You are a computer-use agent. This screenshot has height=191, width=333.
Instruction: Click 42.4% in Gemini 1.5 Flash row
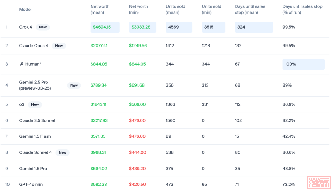[289, 136]
